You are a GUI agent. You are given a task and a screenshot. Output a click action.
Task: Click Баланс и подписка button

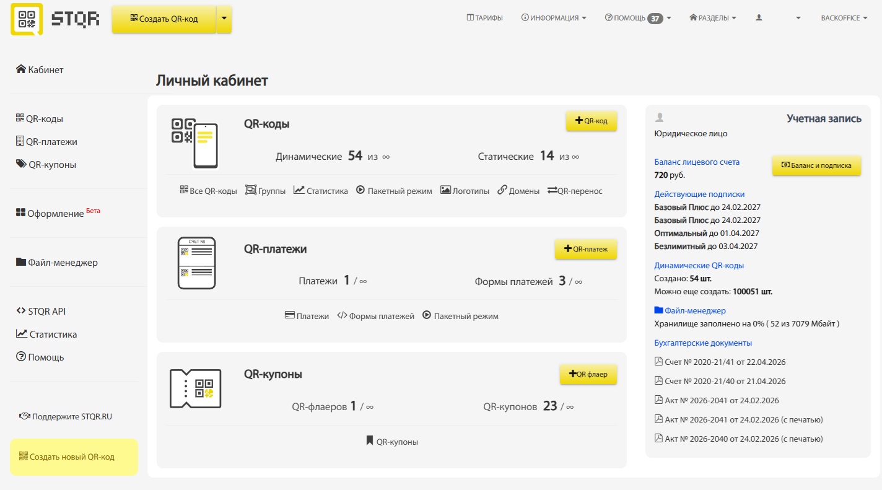pyautogui.click(x=816, y=165)
